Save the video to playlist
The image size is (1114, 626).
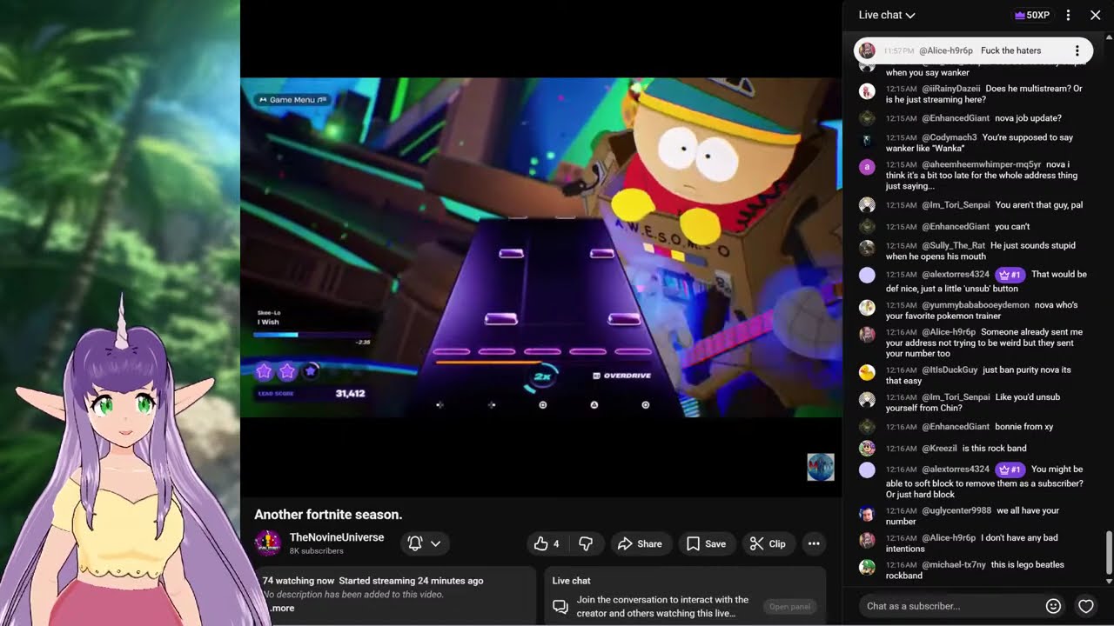click(706, 543)
